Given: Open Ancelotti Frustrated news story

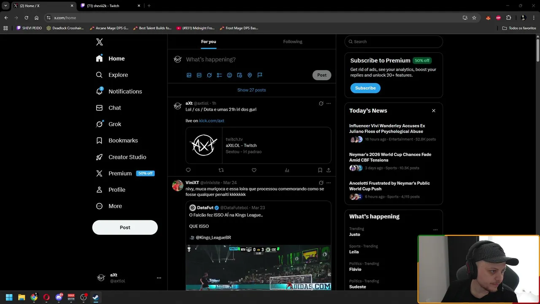Looking at the screenshot, I should click(x=393, y=190).
